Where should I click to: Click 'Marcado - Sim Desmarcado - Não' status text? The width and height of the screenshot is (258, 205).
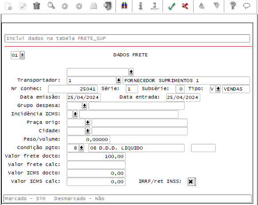pyautogui.click(x=55, y=199)
